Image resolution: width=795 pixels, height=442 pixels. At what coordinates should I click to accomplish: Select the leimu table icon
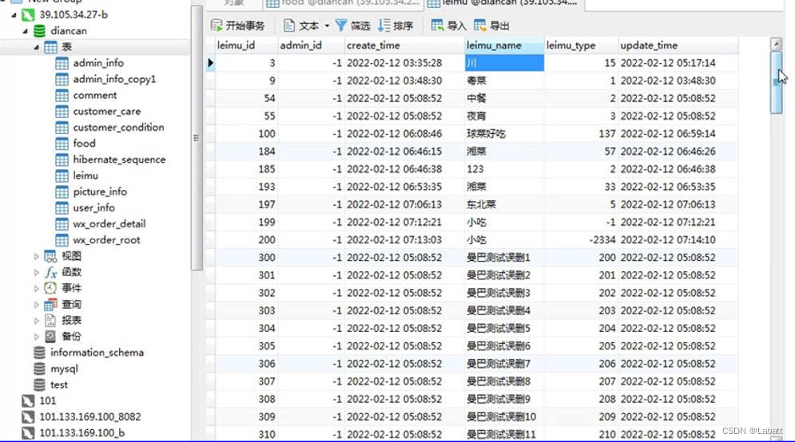point(62,176)
